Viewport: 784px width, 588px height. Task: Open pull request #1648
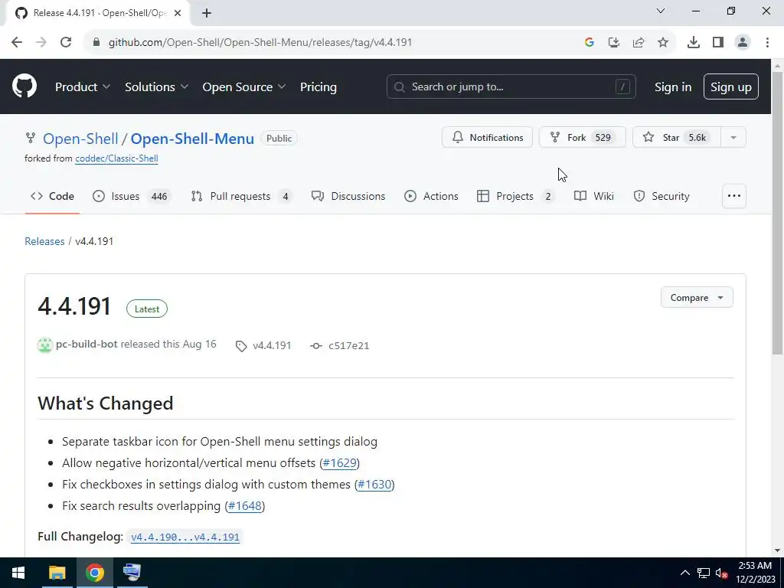coord(245,506)
